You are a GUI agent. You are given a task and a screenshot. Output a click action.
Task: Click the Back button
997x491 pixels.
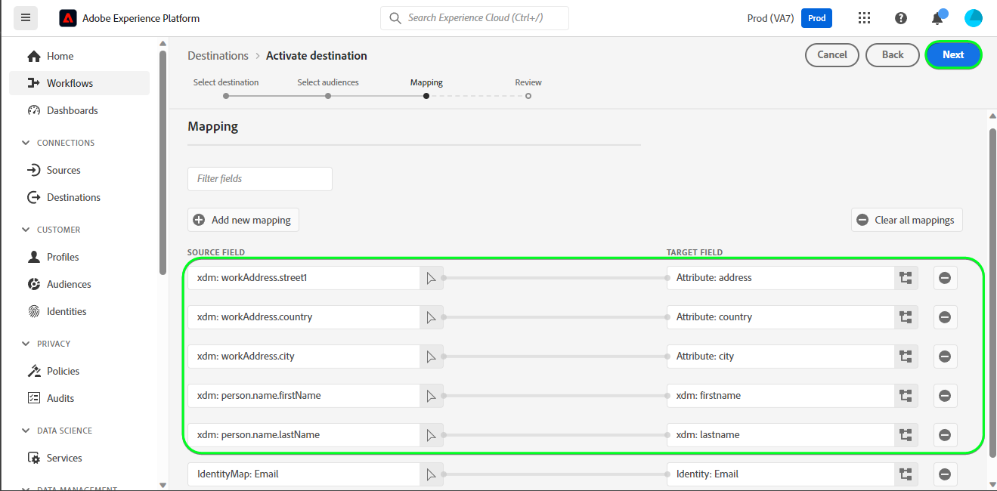pyautogui.click(x=893, y=54)
